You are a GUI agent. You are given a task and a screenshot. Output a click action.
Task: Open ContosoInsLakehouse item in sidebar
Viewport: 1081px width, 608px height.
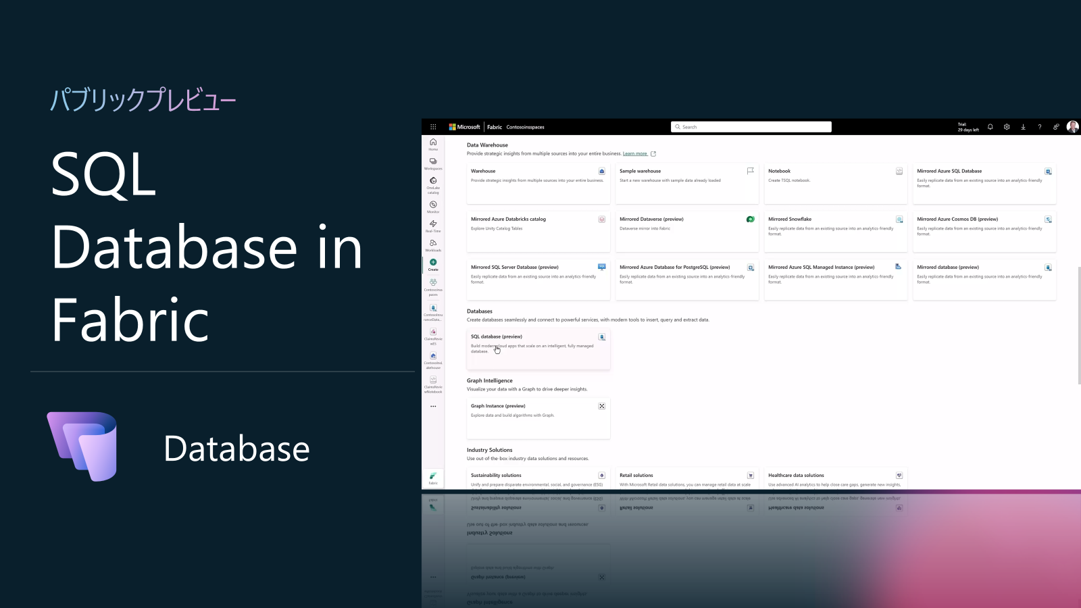[x=433, y=361]
